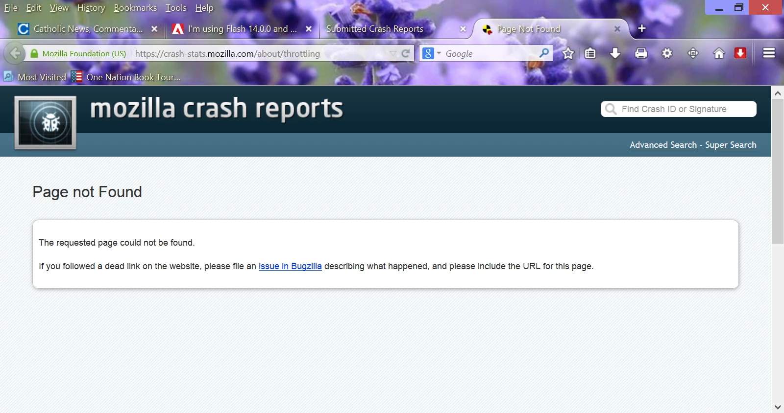Click the vertical scrollbar thumb
Viewport: 784px width, 413px height.
[x=778, y=171]
